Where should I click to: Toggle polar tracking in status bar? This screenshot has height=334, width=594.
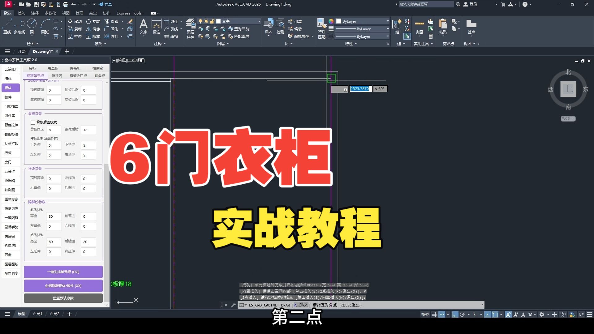463,314
